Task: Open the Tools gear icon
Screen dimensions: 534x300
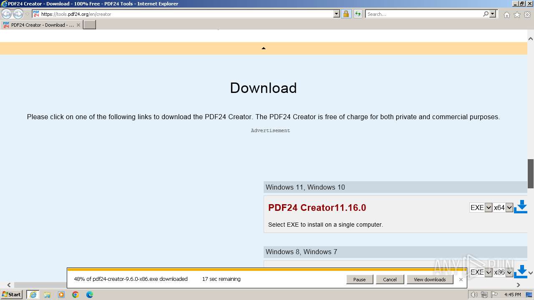Action: (527, 15)
